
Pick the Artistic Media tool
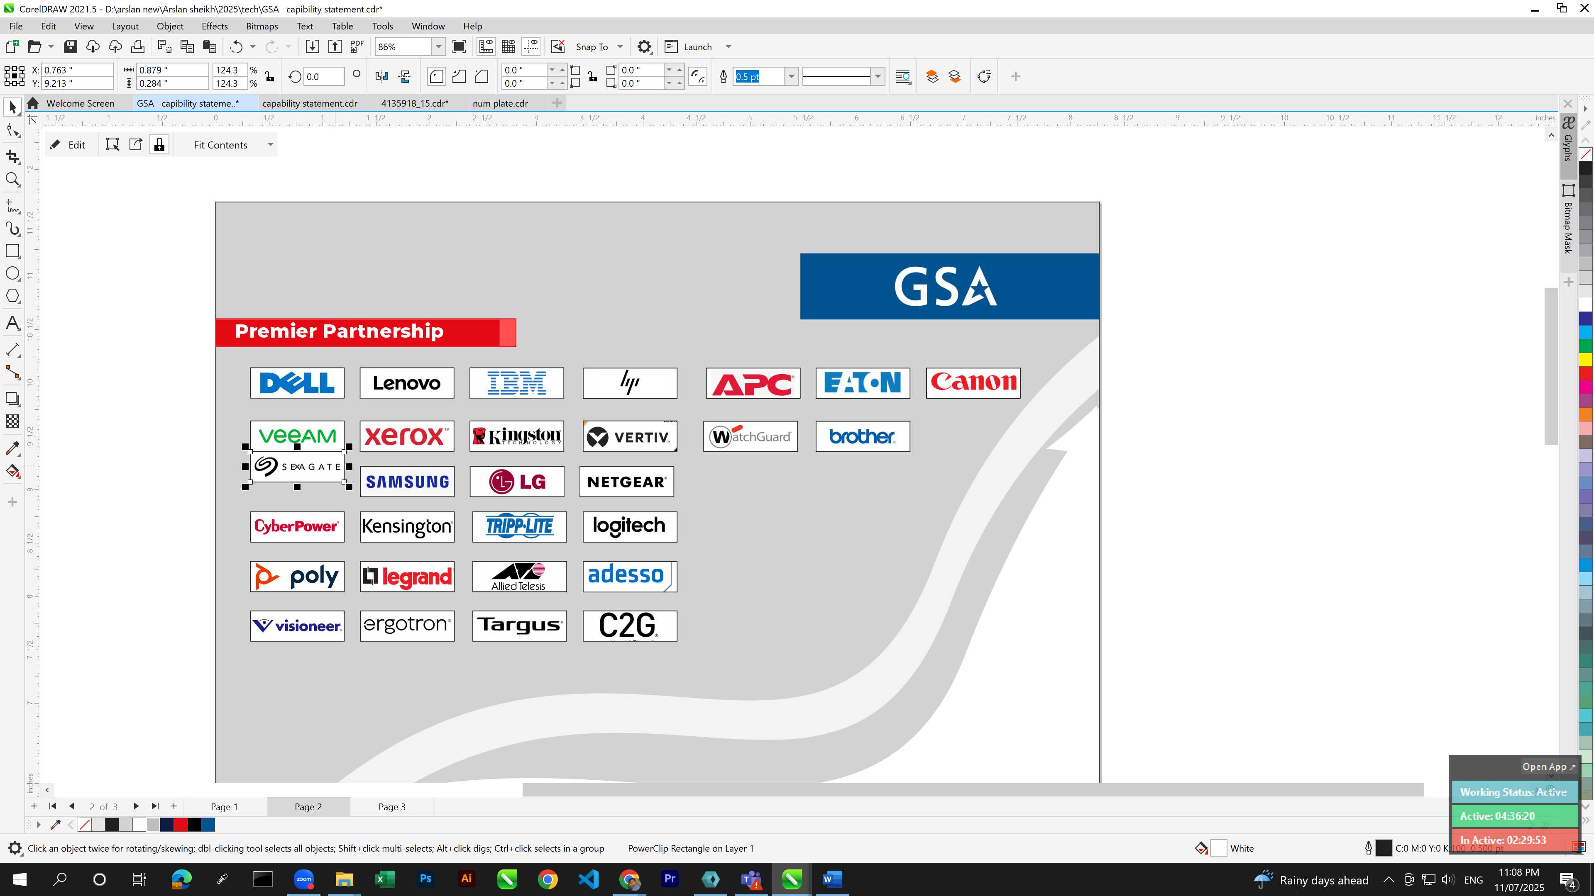(x=12, y=229)
